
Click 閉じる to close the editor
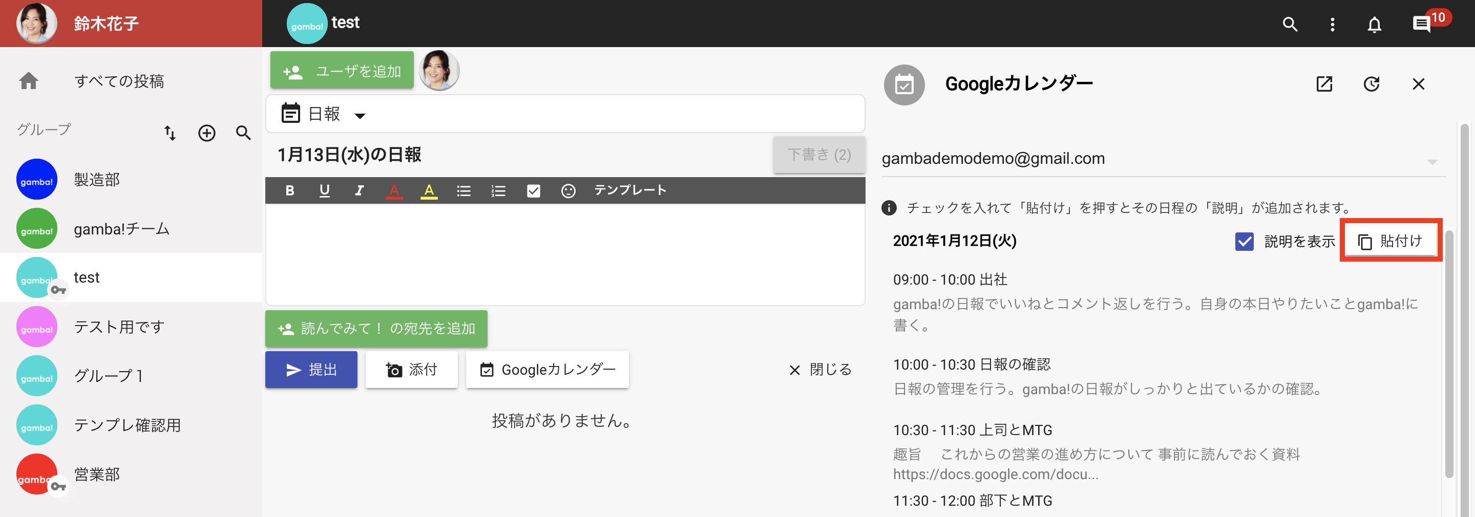820,370
